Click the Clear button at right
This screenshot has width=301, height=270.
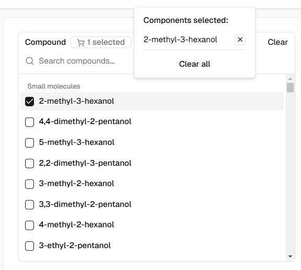(x=277, y=42)
